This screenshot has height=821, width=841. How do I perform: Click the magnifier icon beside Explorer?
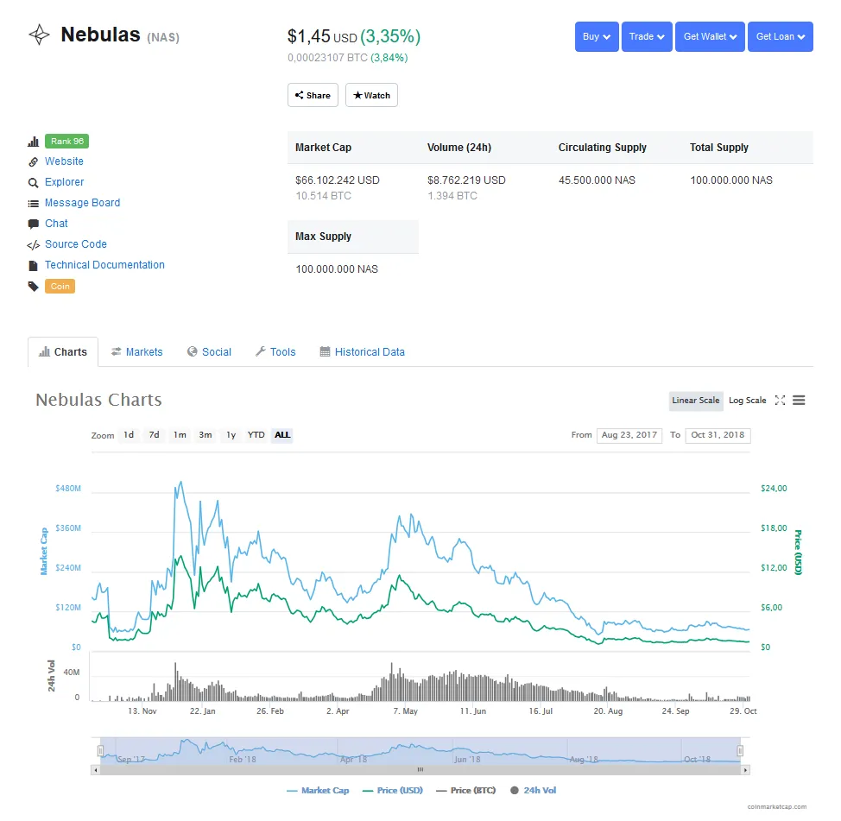pos(34,183)
